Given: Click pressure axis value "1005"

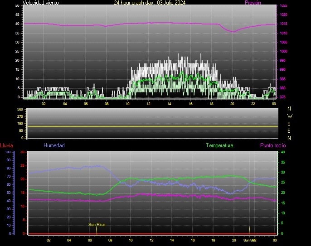Looking at the screenshot, I should pyautogui.click(x=283, y=42).
